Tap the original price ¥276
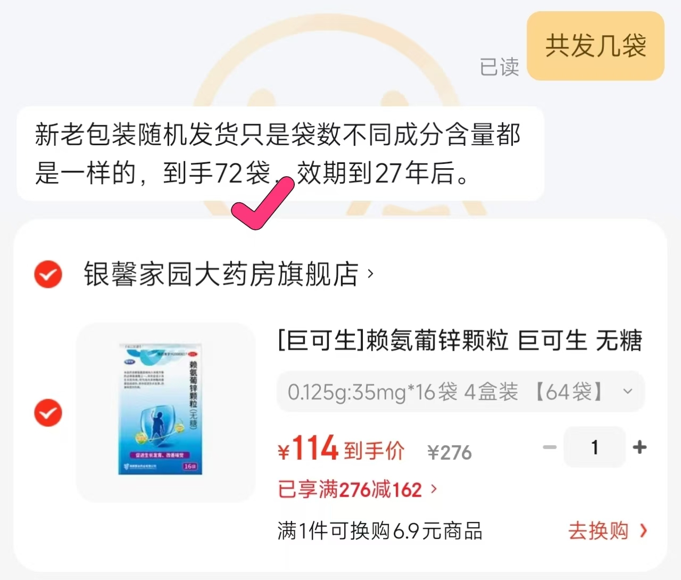Viewport: 681px width, 580px height. [450, 452]
